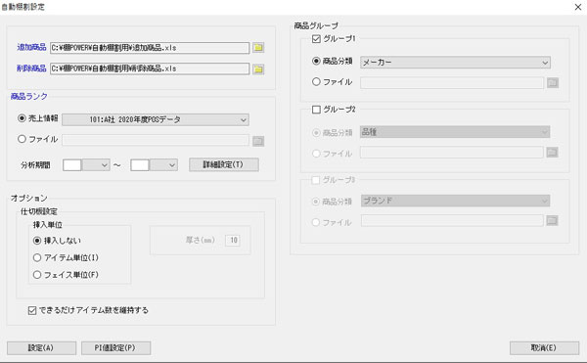Viewport: 587px width, 363px height.
Task: Select 商品分類 radio in グループ3
Action: 316,202
